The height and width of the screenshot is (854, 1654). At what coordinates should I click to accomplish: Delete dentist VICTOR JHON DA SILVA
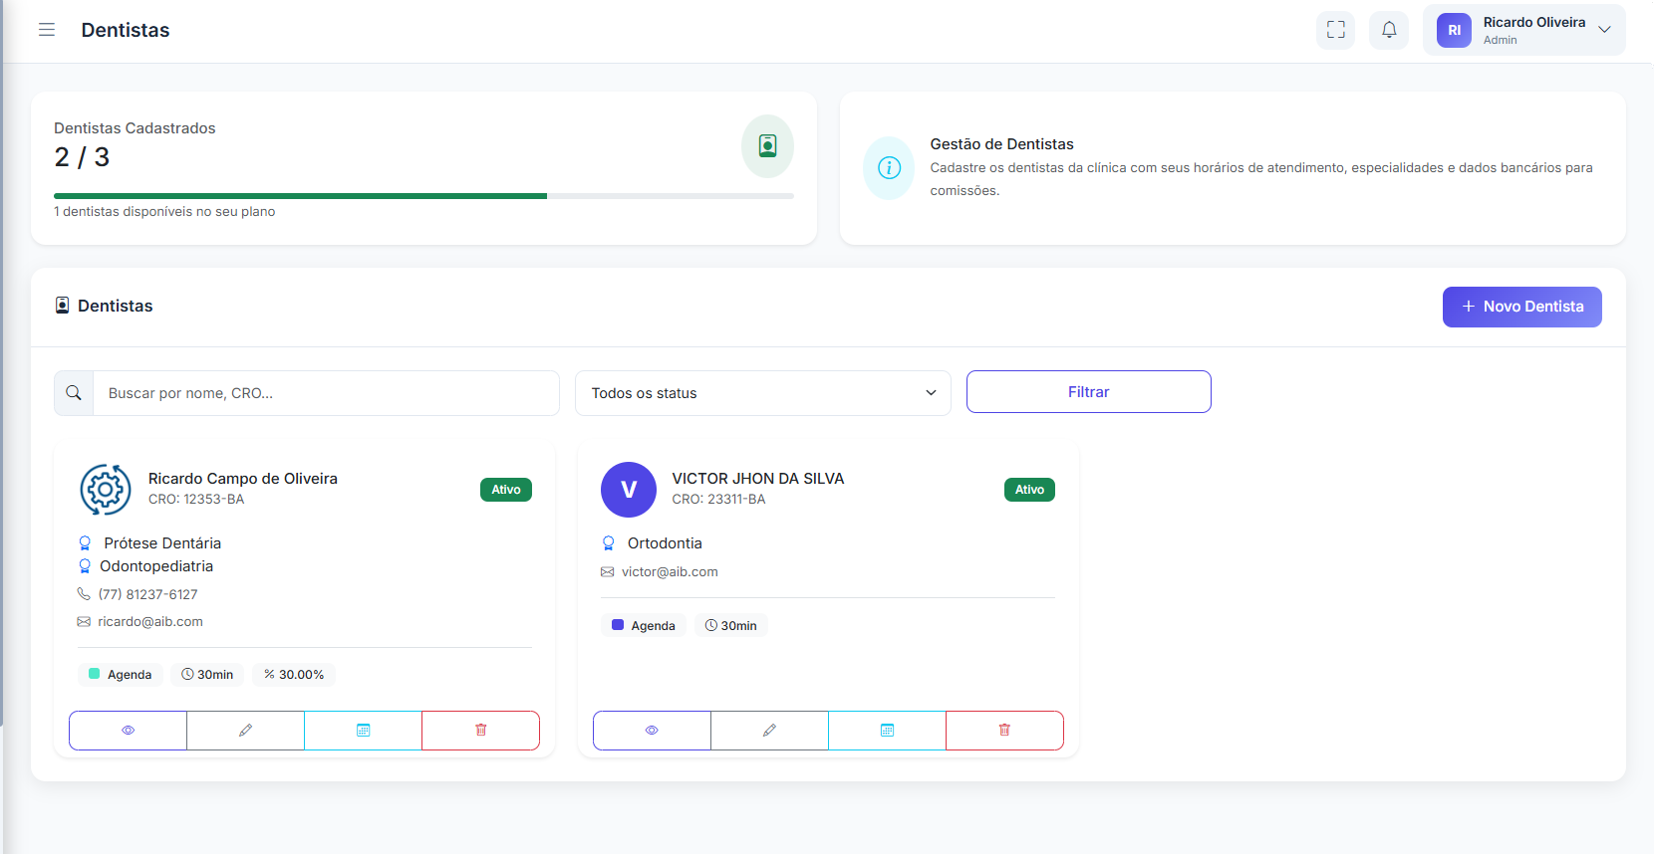(x=1004, y=731)
